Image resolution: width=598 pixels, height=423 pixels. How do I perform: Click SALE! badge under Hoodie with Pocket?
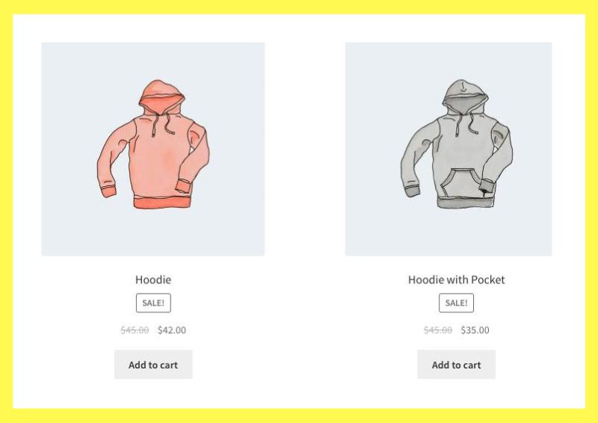(x=457, y=303)
